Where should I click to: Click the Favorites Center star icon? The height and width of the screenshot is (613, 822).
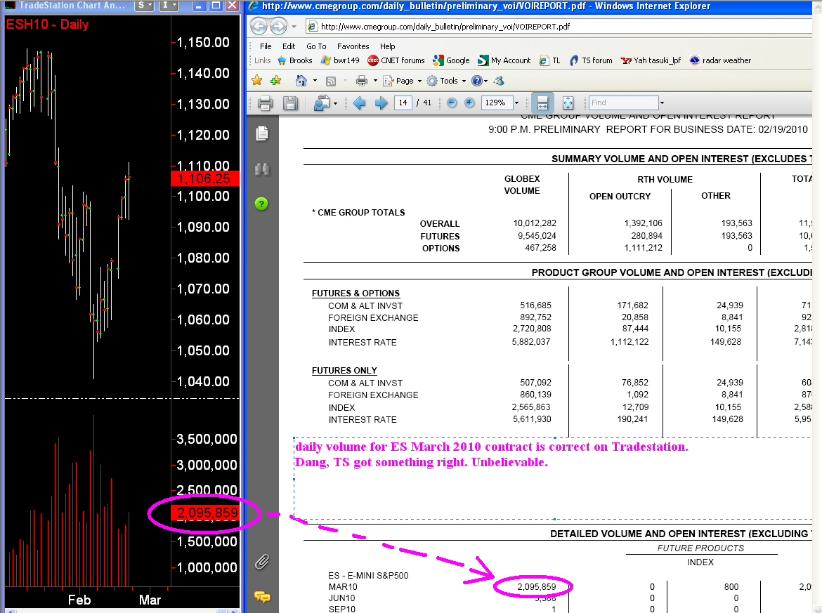coord(257,80)
